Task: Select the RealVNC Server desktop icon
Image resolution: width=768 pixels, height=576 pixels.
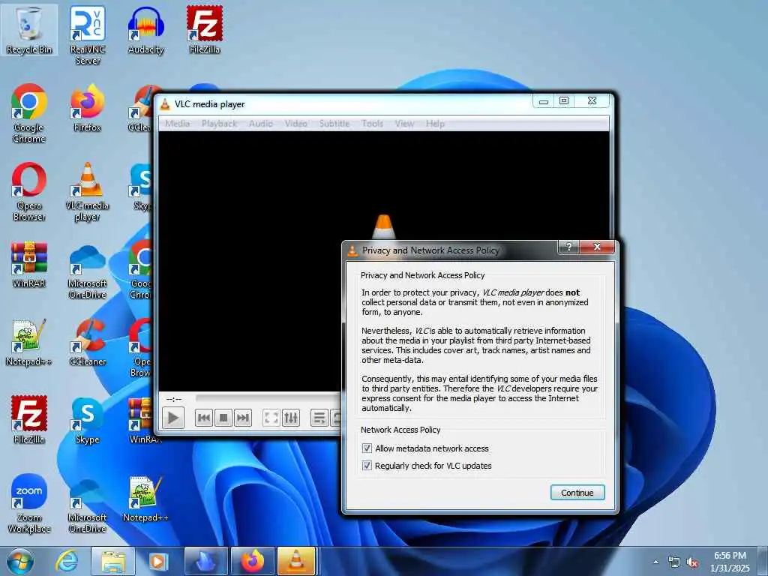Action: pyautogui.click(x=88, y=35)
